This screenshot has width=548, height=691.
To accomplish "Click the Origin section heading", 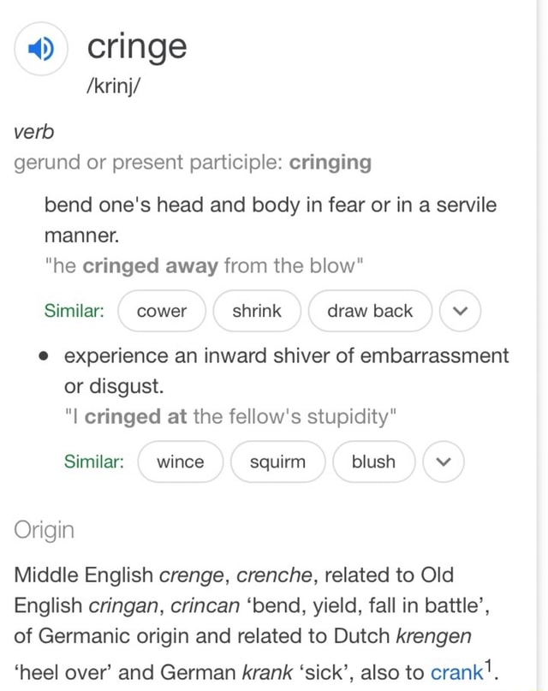I will pyautogui.click(x=44, y=530).
